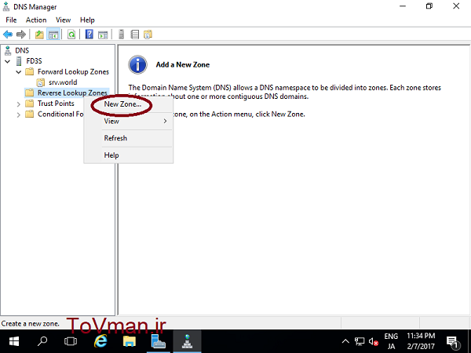Click the new zone folder toolbar icon
Viewport: 471px width, 353px height.
[x=148, y=35]
